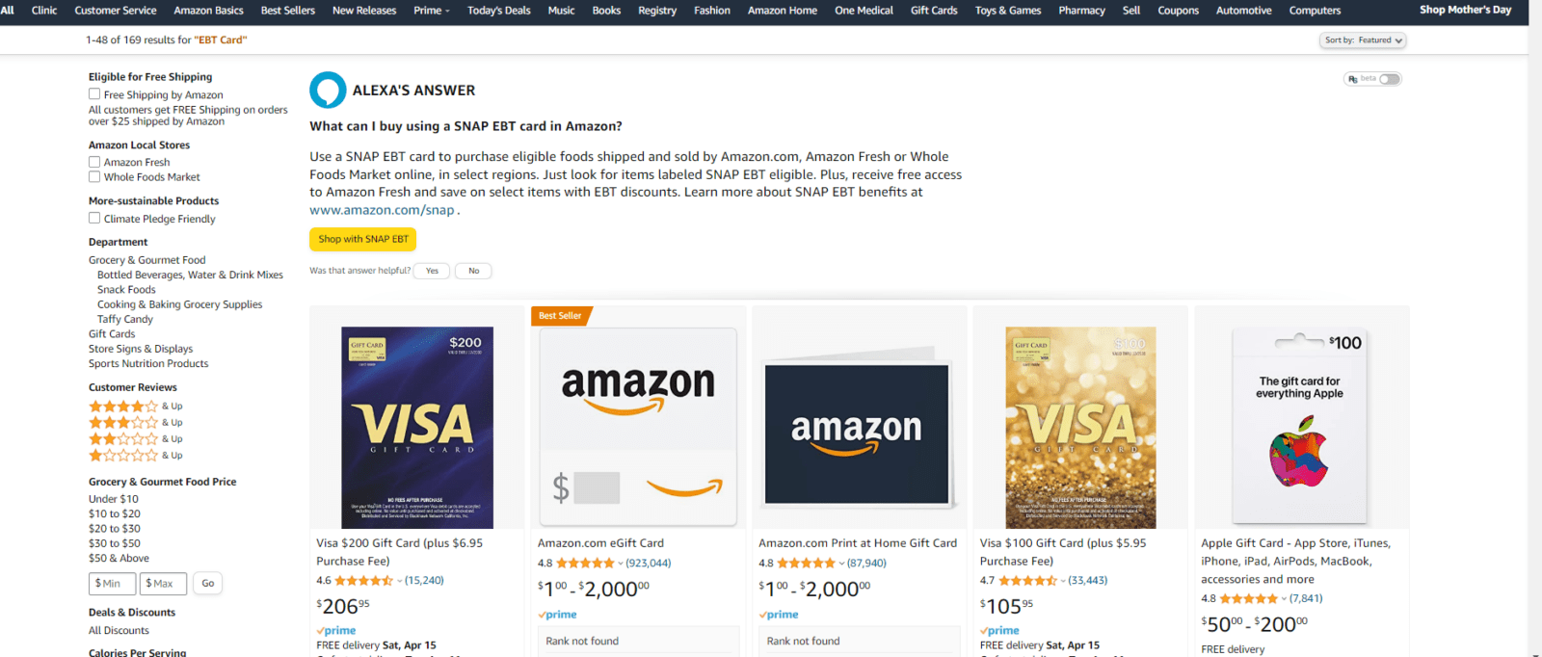Expand the rating breakdown for Visa $100 card
This screenshot has width=1542, height=657.
[x=1063, y=581]
